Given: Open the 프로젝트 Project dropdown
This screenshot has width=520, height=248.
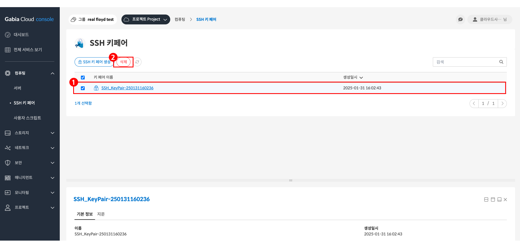Looking at the screenshot, I should pyautogui.click(x=146, y=19).
